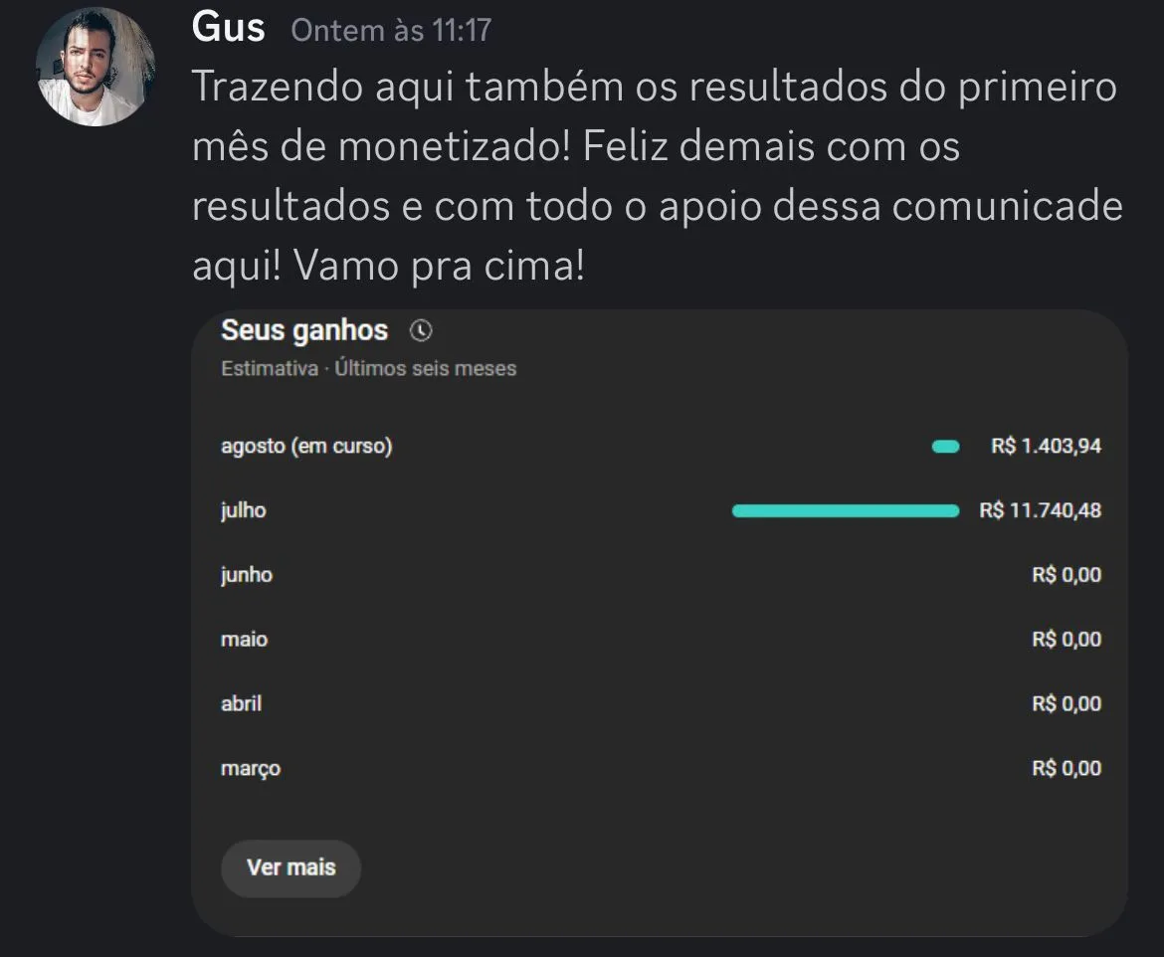This screenshot has height=957, width=1164.
Task: Click the Estimativa · Últimos seis meses subtitle
Action: point(368,369)
